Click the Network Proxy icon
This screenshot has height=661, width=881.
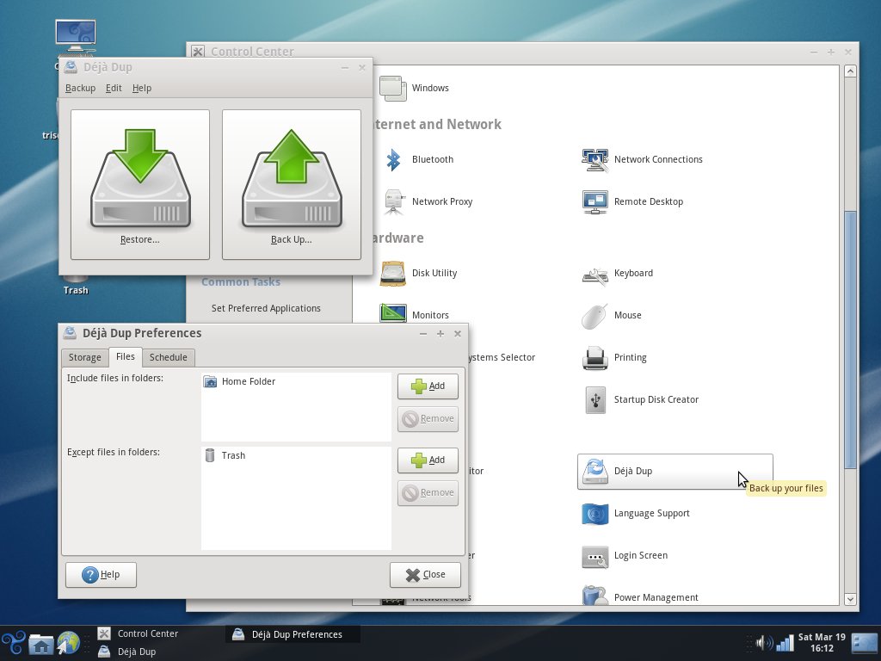[x=393, y=201]
